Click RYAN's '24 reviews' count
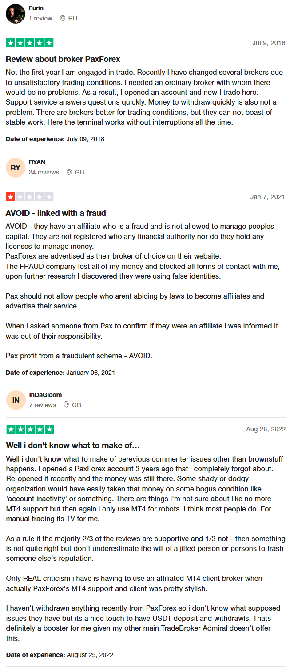Viewport: 290px width, 669px height. (x=44, y=172)
